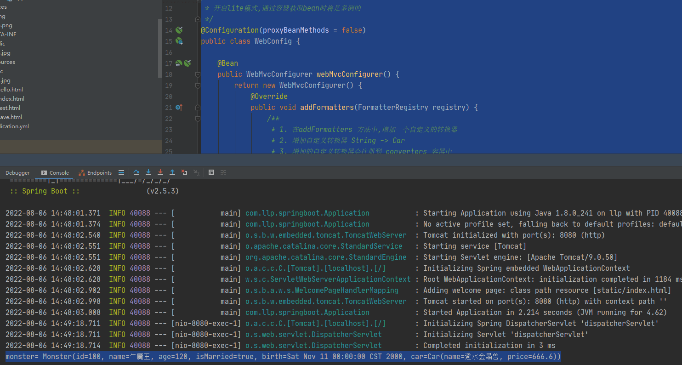
Task: Click the FormatterRegistry parameter type
Action: click(393, 108)
